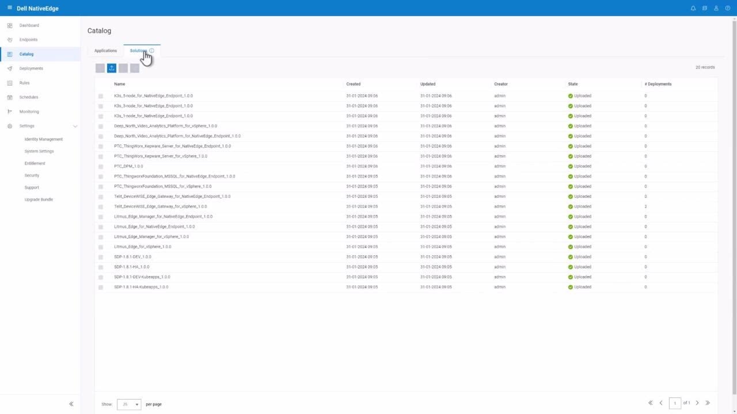Open Identity Management settings
Image resolution: width=737 pixels, height=414 pixels.
(x=44, y=139)
